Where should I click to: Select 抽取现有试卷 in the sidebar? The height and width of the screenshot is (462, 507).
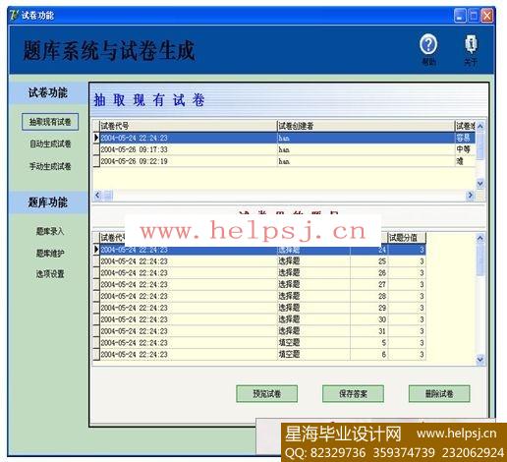(50, 122)
